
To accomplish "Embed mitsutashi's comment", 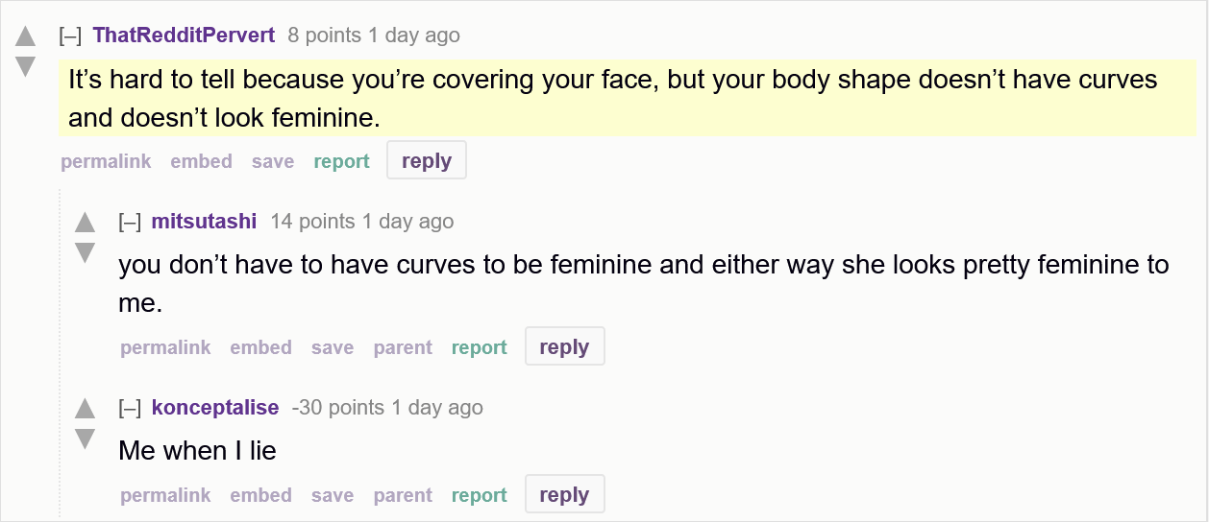I will [x=260, y=347].
